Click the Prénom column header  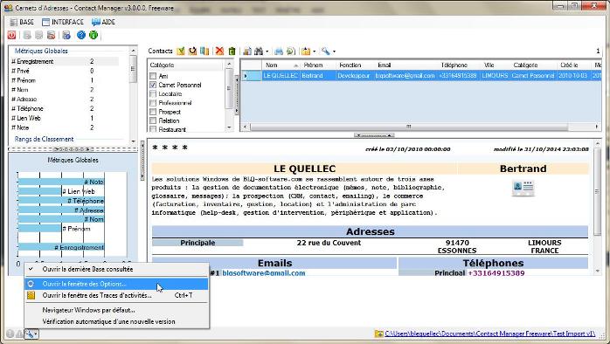(x=318, y=65)
